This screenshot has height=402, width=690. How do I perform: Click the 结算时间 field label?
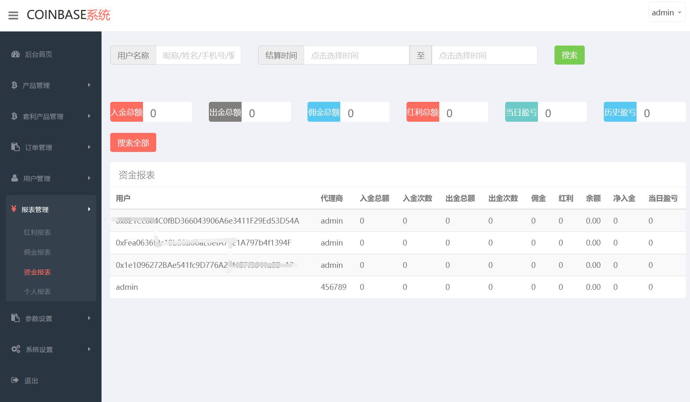(x=281, y=55)
